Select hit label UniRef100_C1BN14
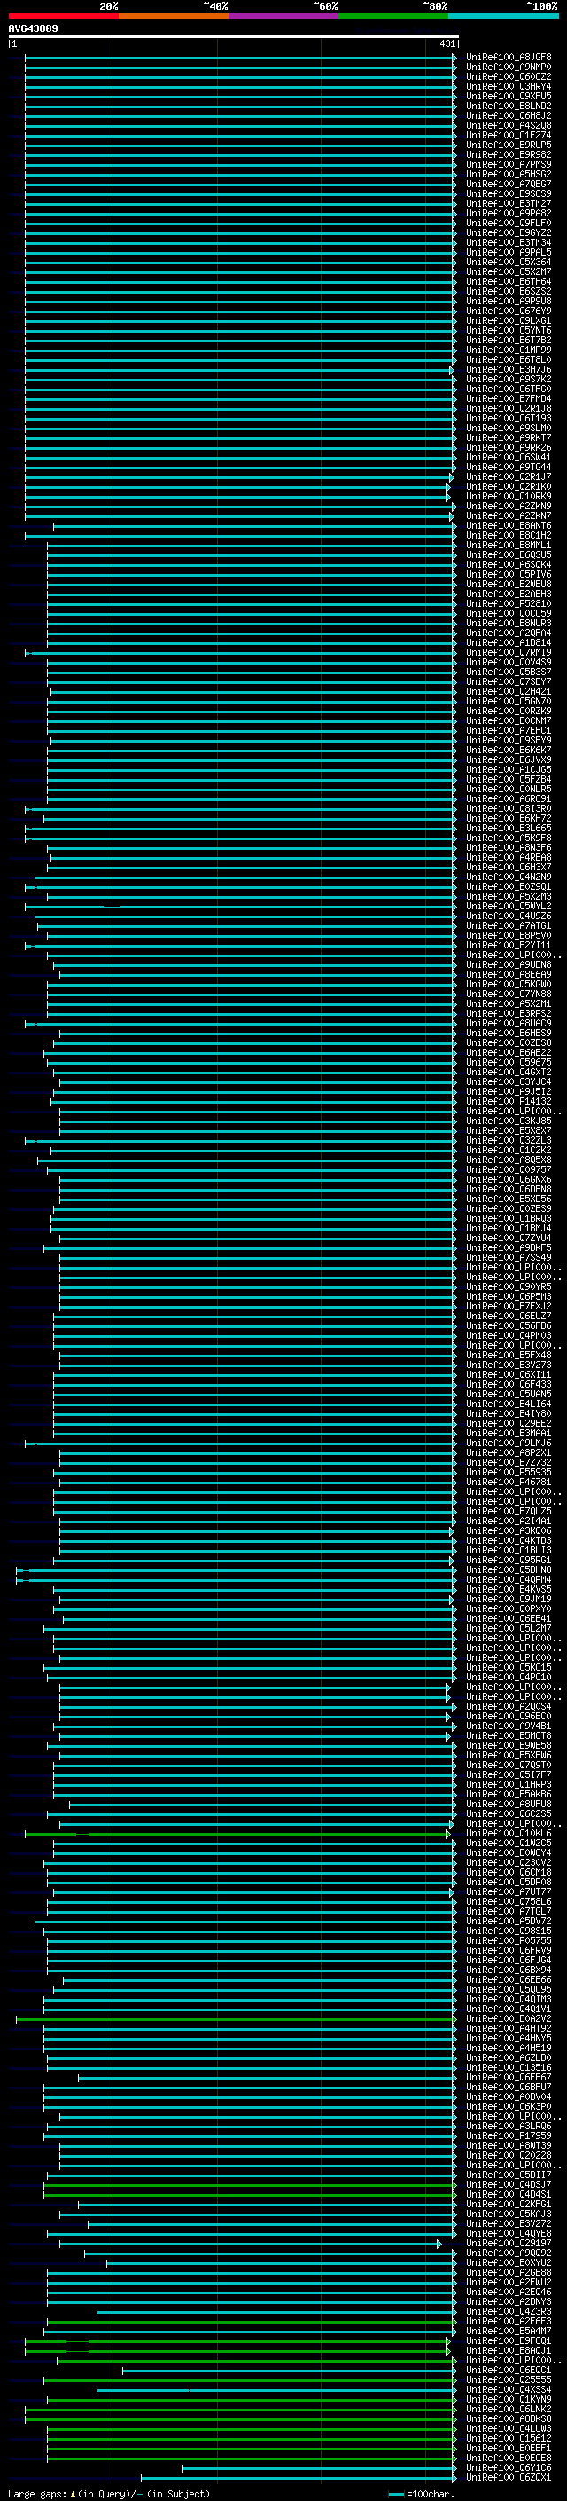This screenshot has width=567, height=2501. [509, 1228]
